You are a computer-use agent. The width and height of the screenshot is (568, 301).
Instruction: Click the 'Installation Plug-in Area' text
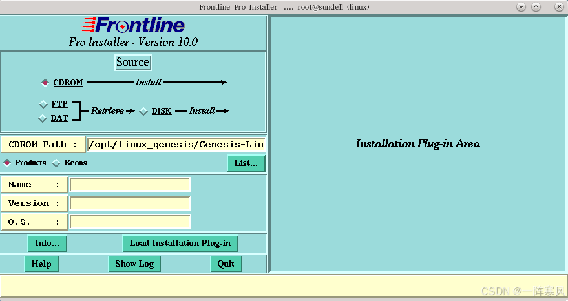tap(418, 144)
